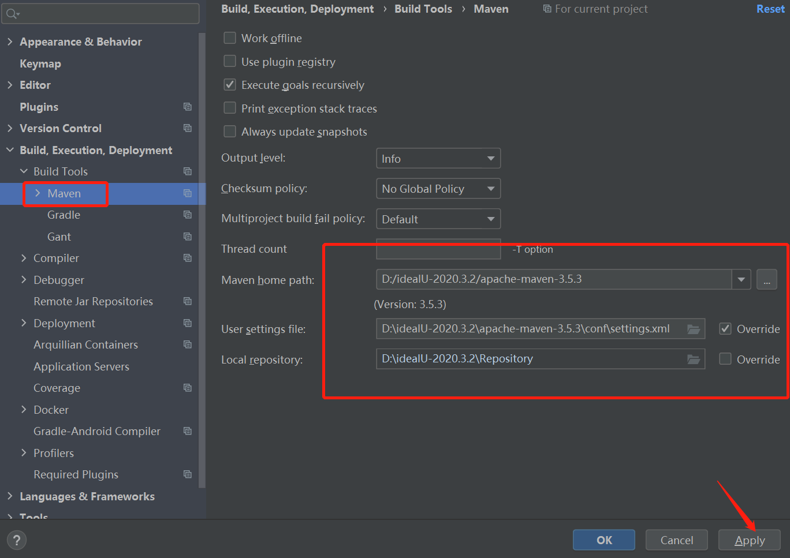Click the project-level icon beside Arquillian Containers
790x558 pixels.
point(188,344)
